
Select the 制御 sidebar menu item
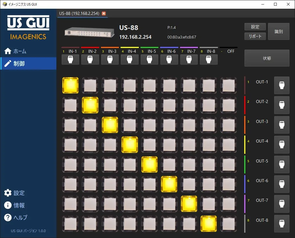click(28, 63)
